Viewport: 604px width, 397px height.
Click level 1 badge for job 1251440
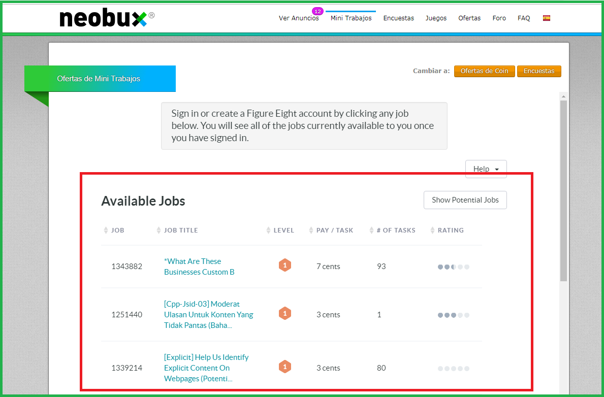[284, 313]
